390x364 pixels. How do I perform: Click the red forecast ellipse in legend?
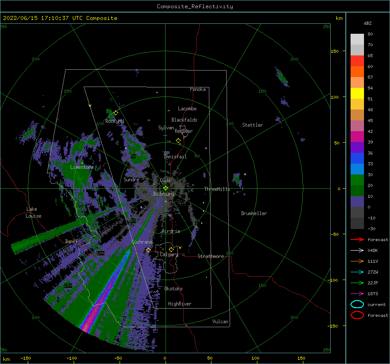click(357, 315)
